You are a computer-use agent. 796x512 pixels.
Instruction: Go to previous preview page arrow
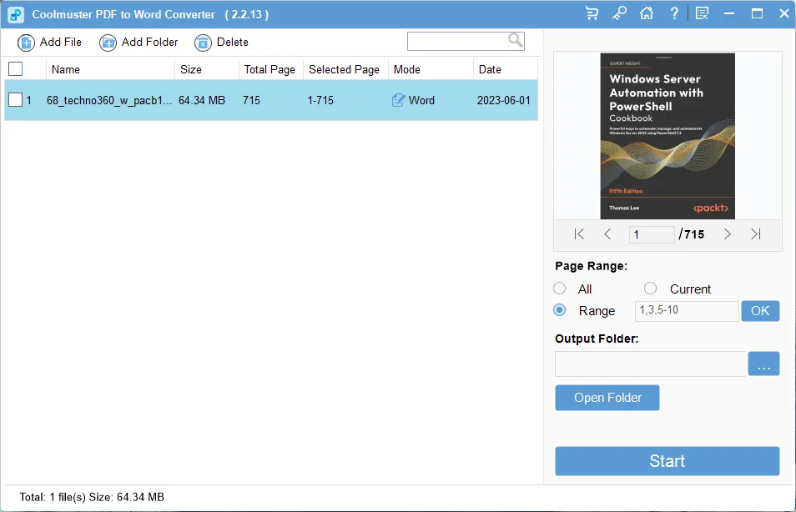tap(607, 234)
